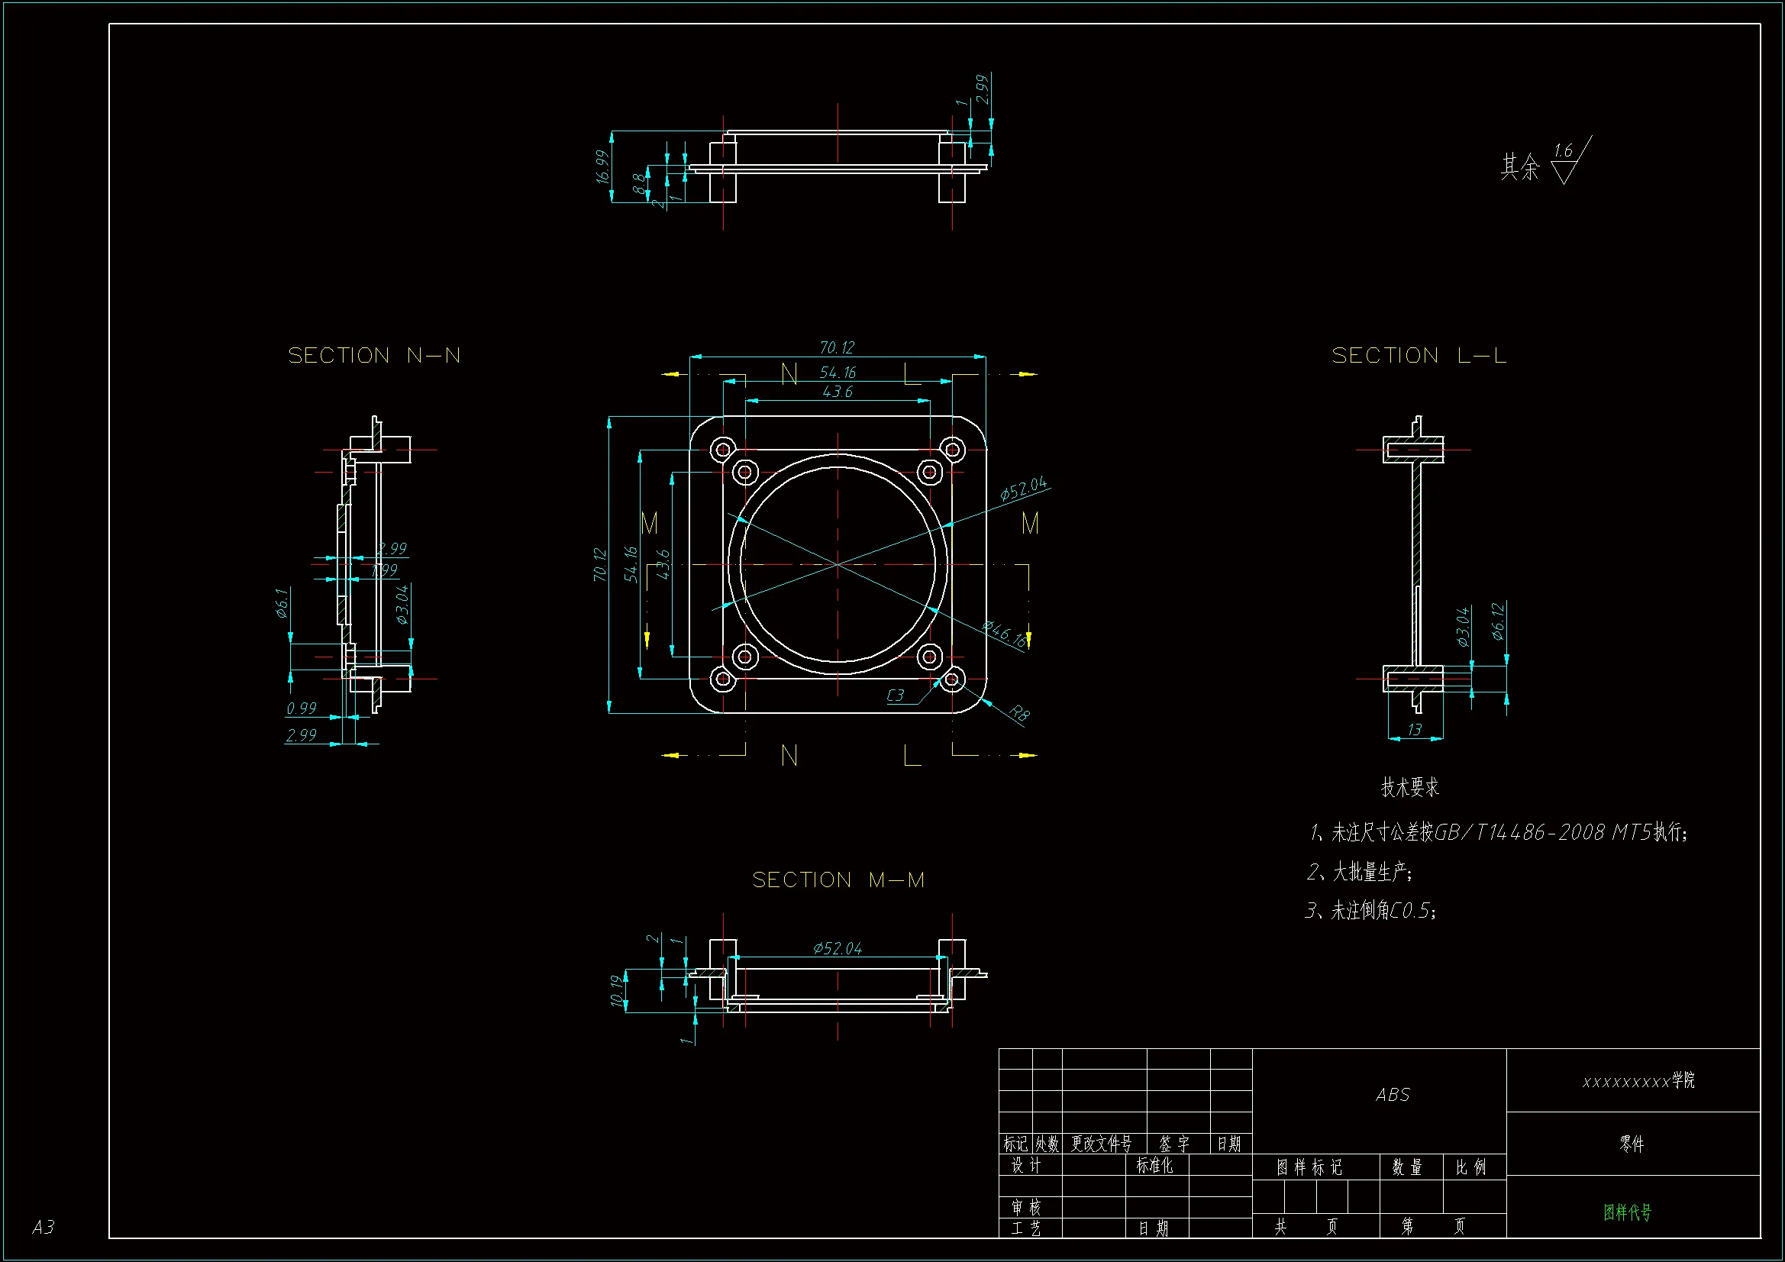Screen dimensions: 1785x1262
Task: Click the A3 sheet size label
Action: [x=44, y=1227]
